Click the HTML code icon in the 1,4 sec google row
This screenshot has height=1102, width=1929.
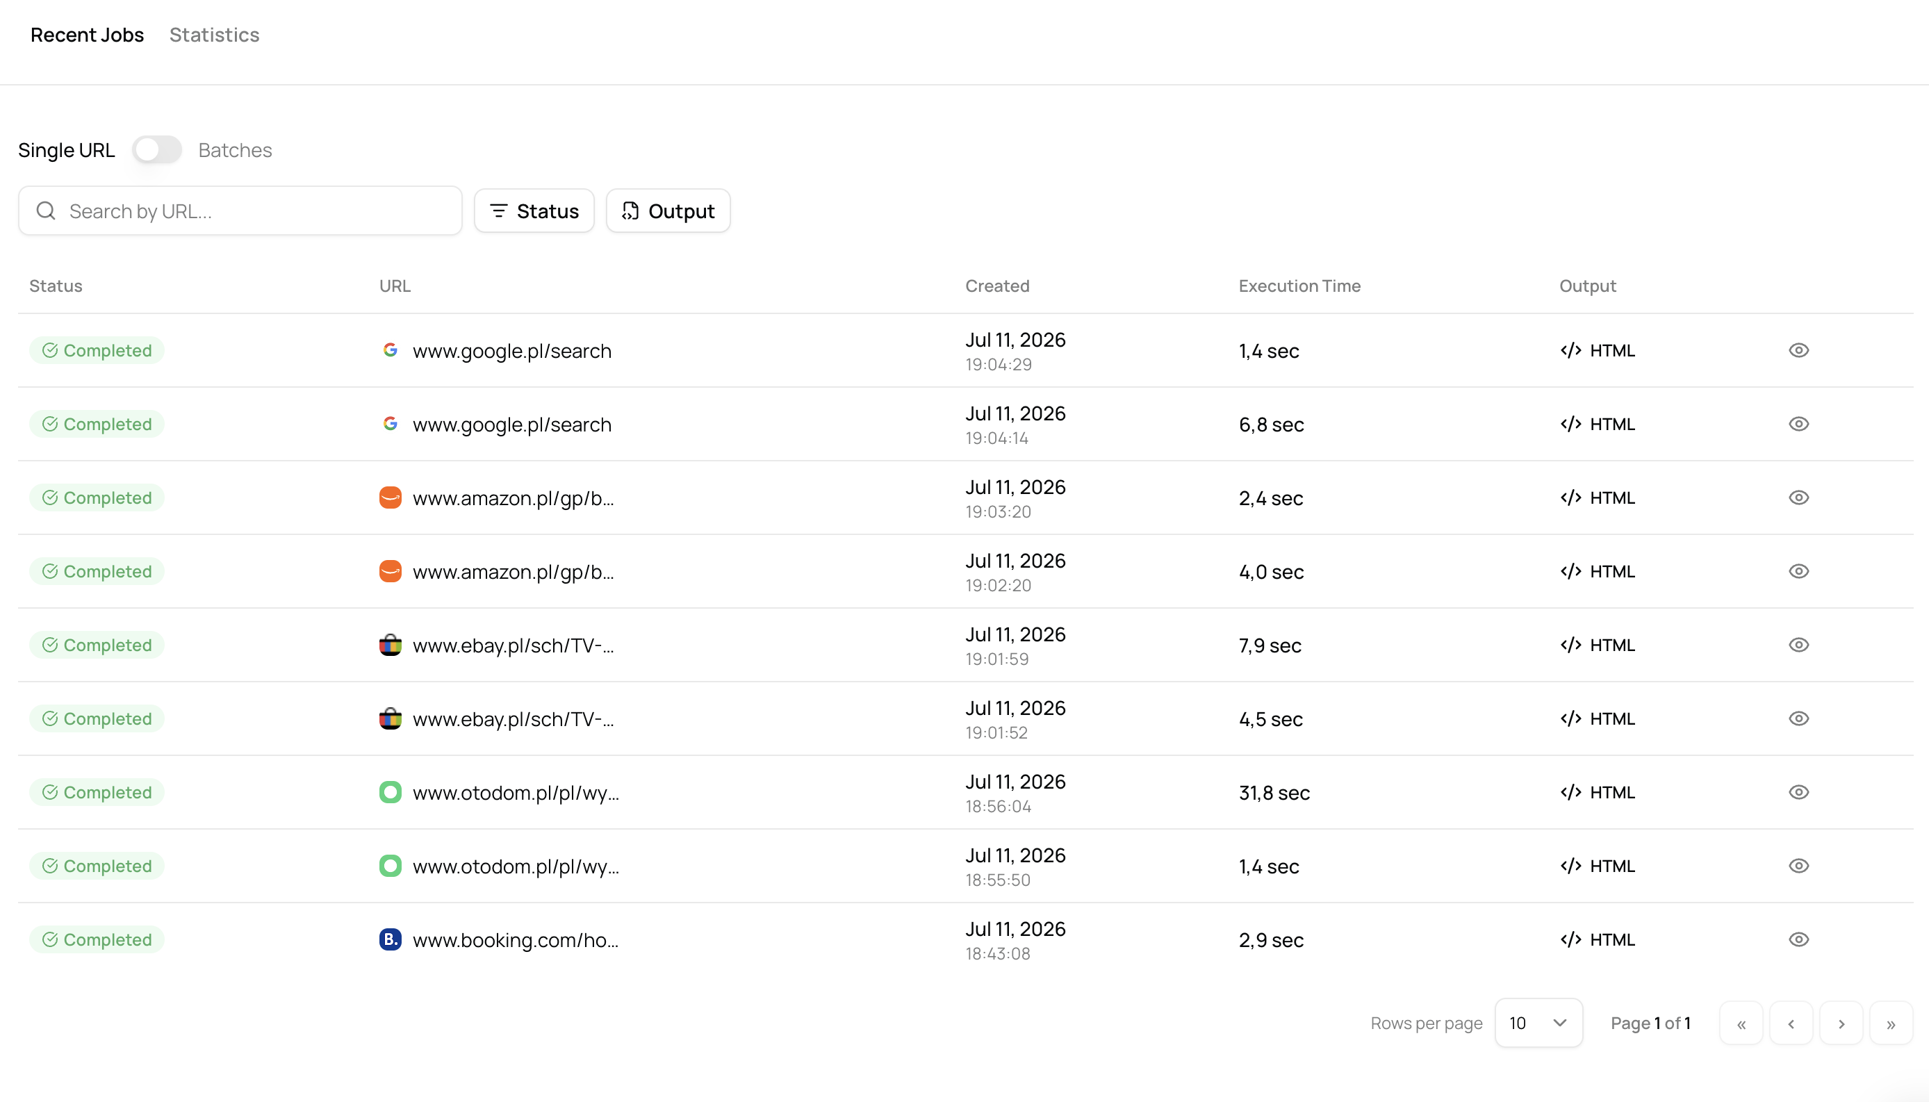1571,350
